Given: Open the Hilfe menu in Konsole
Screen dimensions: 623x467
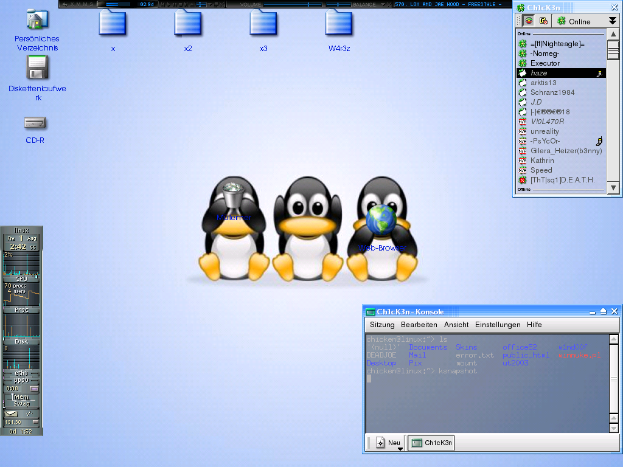Looking at the screenshot, I should pos(534,325).
